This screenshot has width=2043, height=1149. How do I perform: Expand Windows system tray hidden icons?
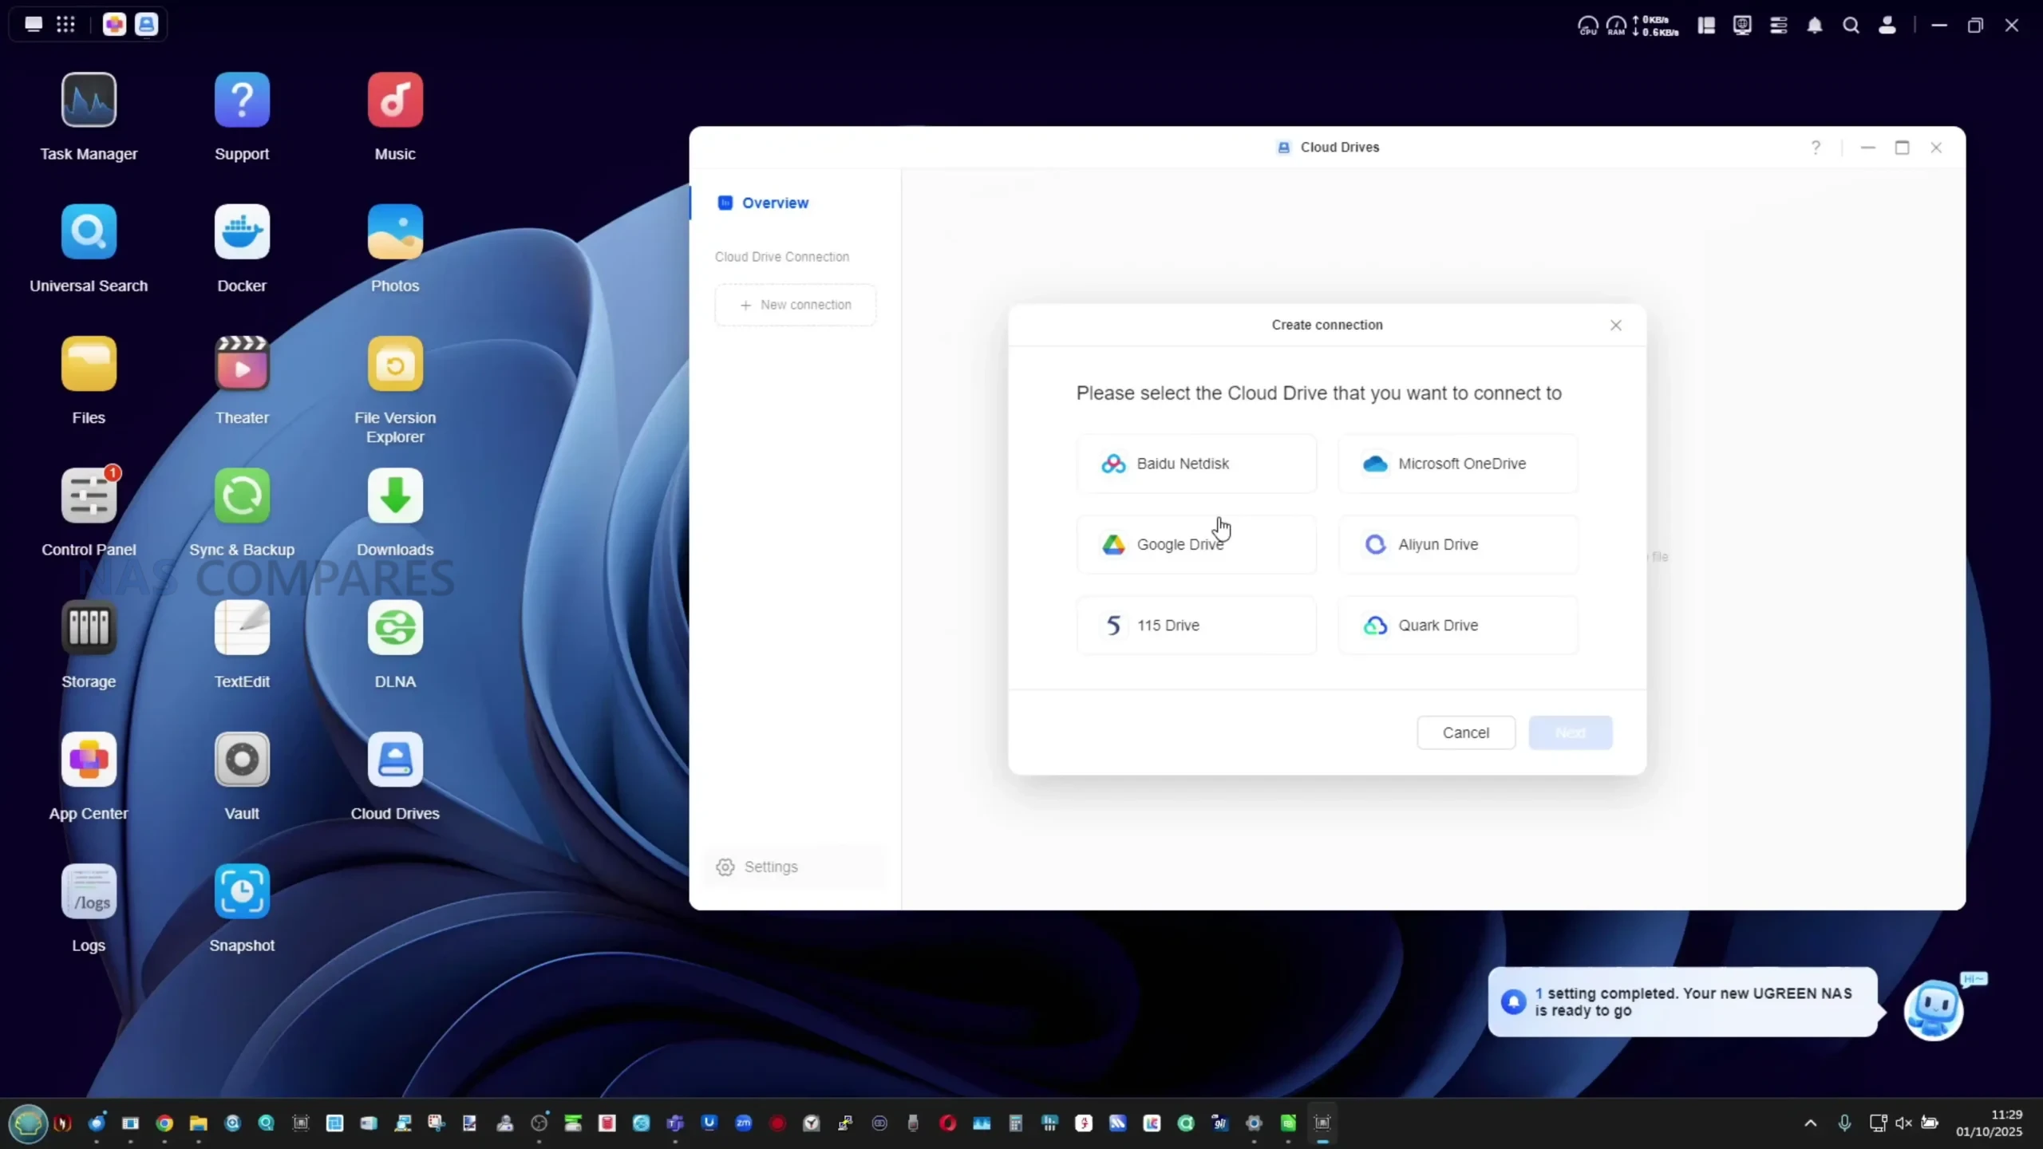click(x=1810, y=1123)
